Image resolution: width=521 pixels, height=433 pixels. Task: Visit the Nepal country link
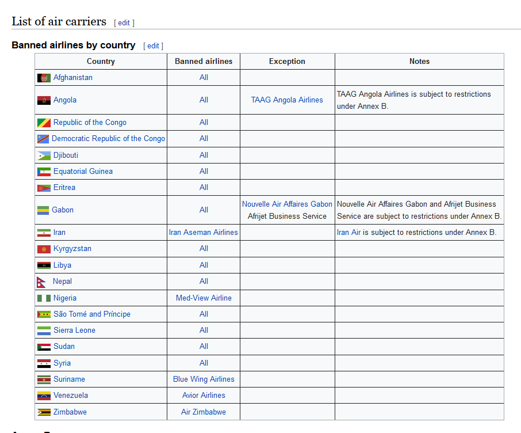click(62, 282)
